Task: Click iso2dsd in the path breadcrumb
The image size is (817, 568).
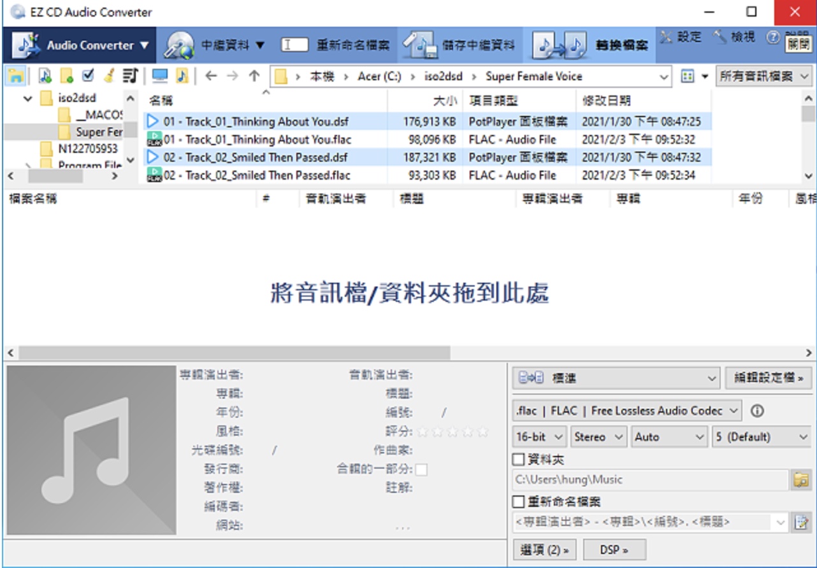Action: click(444, 76)
